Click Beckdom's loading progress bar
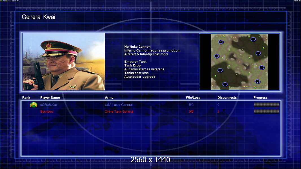Viewport: 301px width, 169px height. tap(267, 111)
